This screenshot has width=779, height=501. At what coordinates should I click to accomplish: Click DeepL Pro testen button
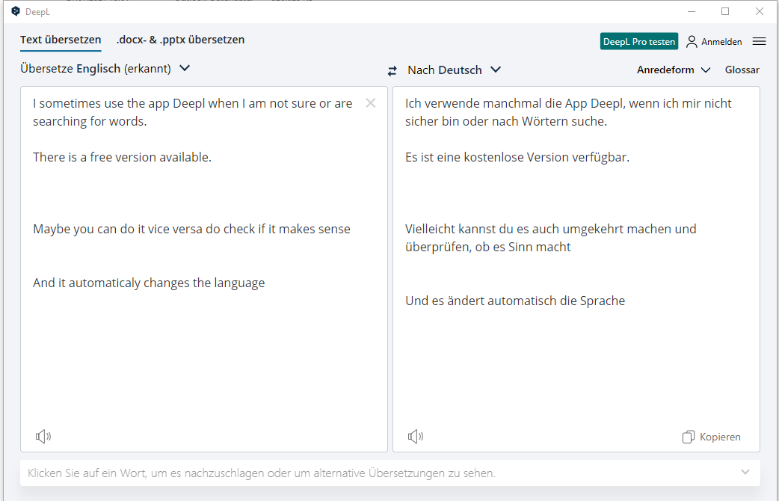click(x=639, y=42)
